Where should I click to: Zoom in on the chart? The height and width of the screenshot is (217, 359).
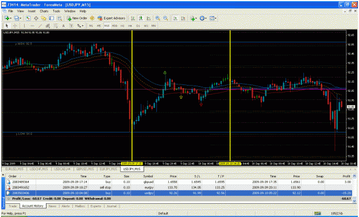[157, 18]
